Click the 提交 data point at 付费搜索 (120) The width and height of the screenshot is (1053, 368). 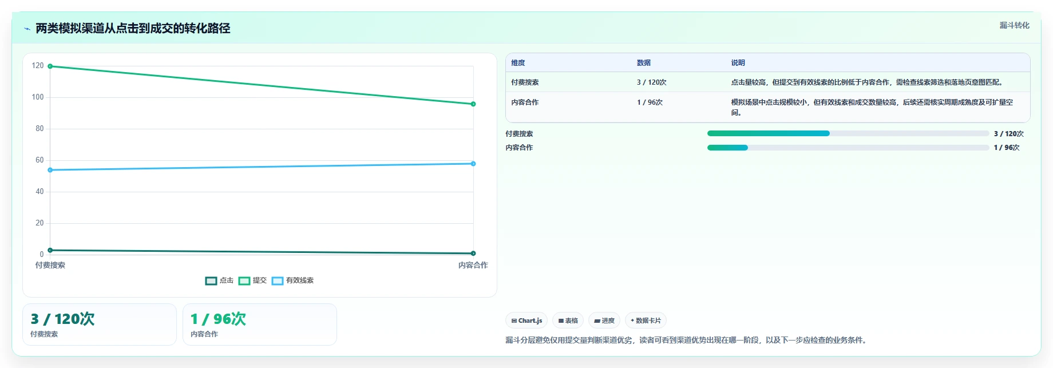(x=50, y=66)
